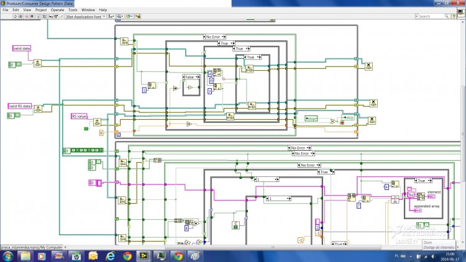Open the Align Objects dropdown in toolbar

point(112,16)
